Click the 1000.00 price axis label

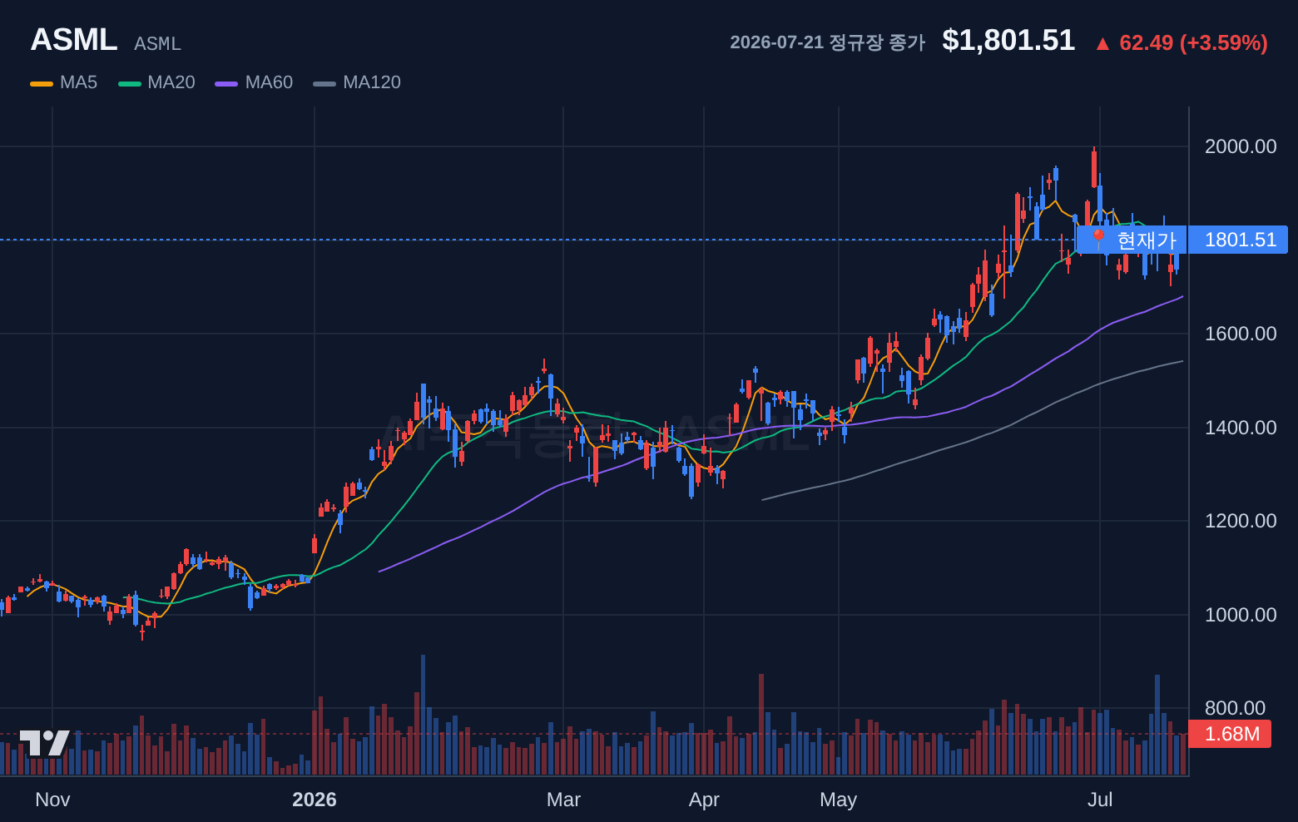[x=1241, y=615]
